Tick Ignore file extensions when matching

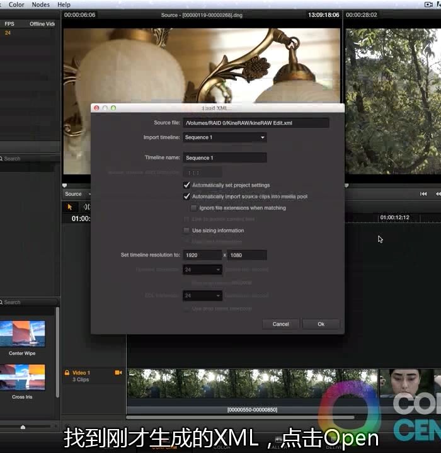click(194, 208)
